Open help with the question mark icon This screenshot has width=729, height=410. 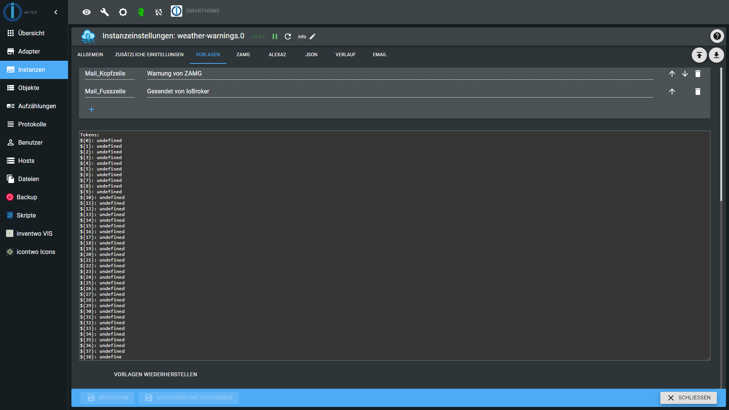click(717, 36)
